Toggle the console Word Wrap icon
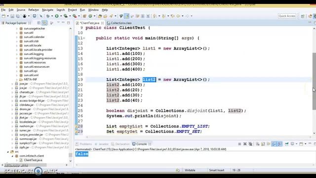The height and width of the screenshot is (178, 316). pos(269,144)
